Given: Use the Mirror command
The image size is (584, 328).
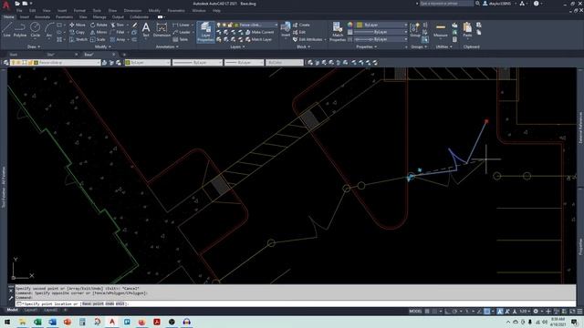Looking at the screenshot, I should pyautogui.click(x=99, y=33).
